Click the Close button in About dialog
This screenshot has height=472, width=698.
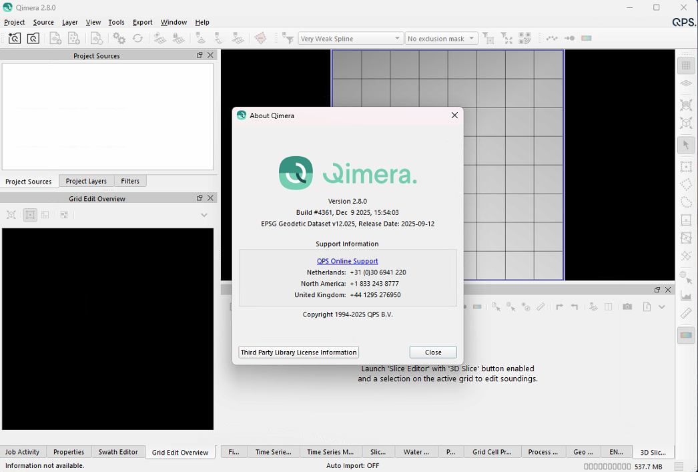[x=433, y=352]
